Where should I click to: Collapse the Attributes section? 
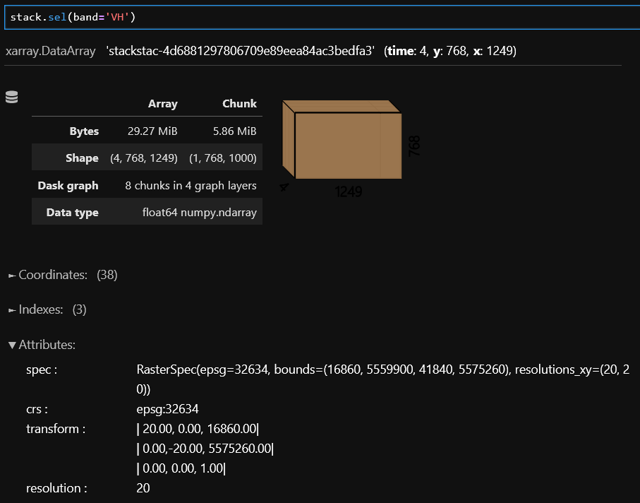[x=42, y=345]
